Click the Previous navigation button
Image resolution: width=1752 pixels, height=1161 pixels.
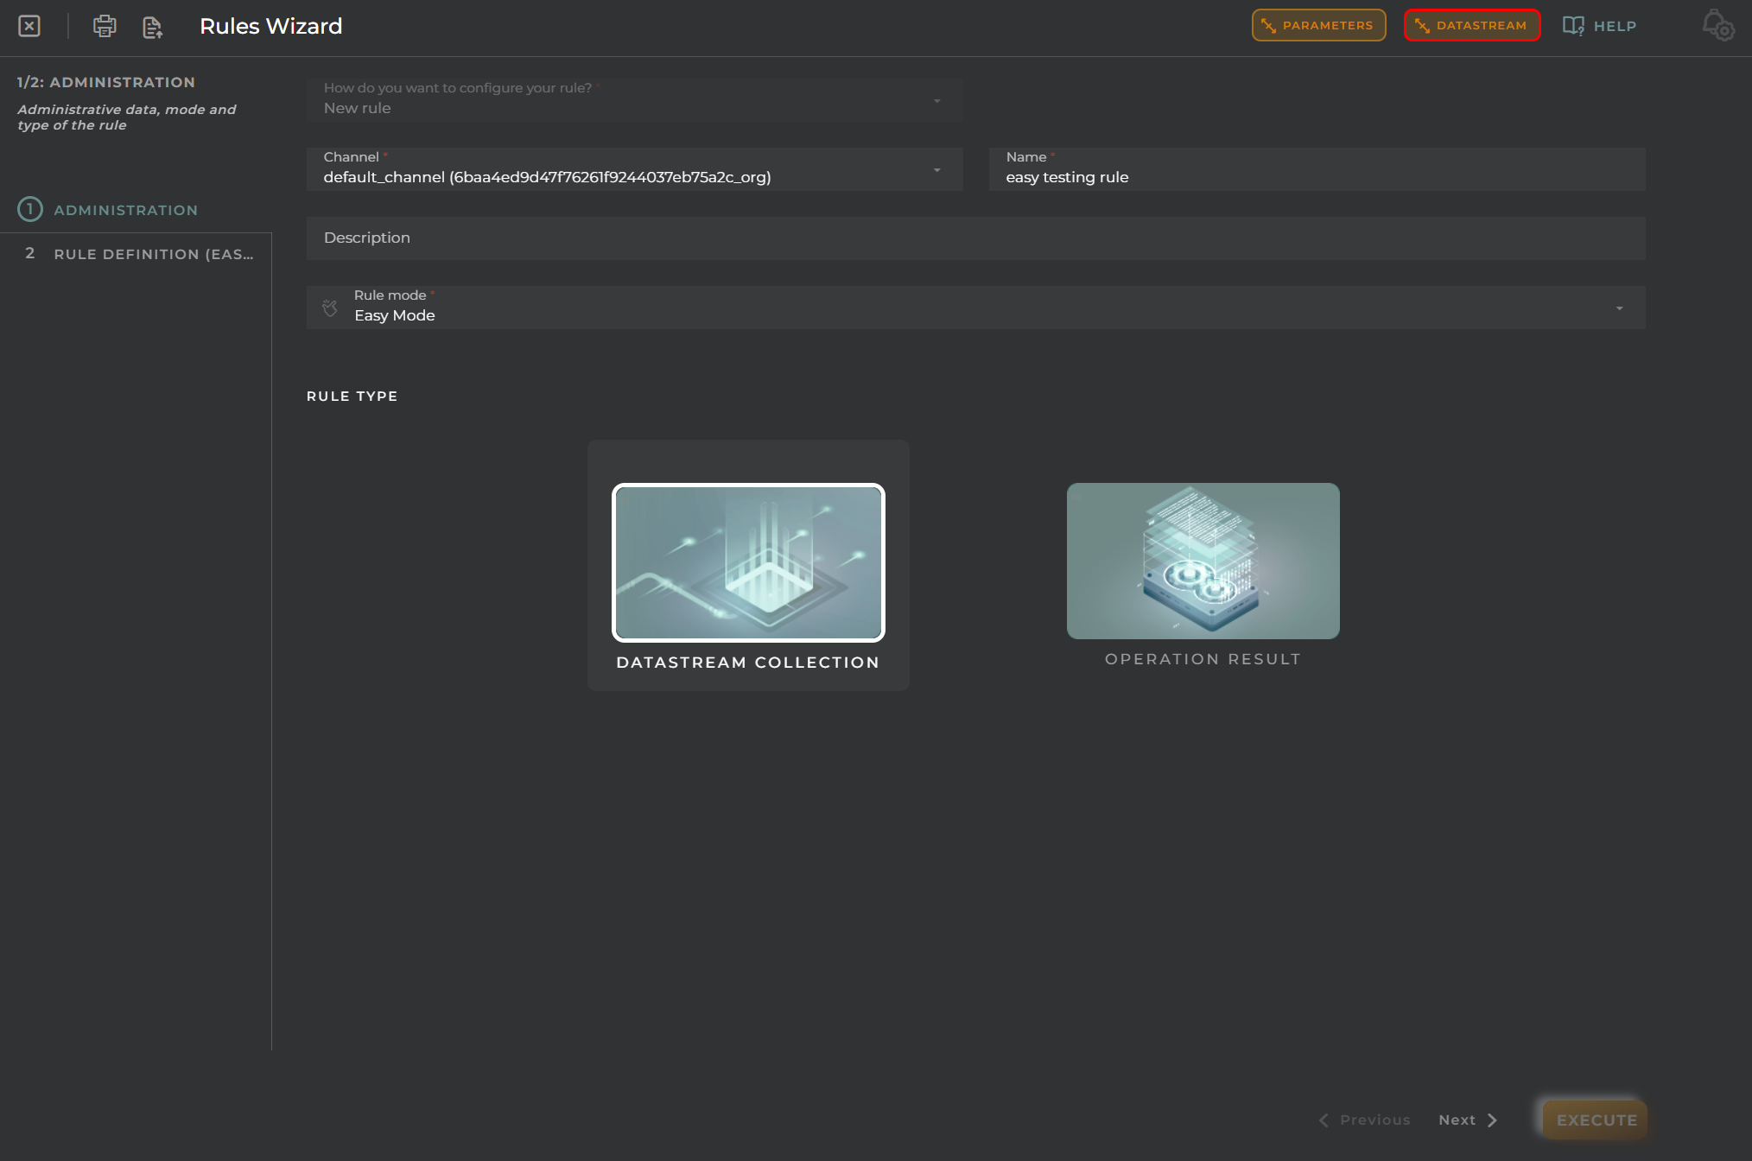(1364, 1120)
